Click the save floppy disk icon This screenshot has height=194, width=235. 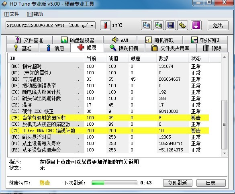click(170, 25)
